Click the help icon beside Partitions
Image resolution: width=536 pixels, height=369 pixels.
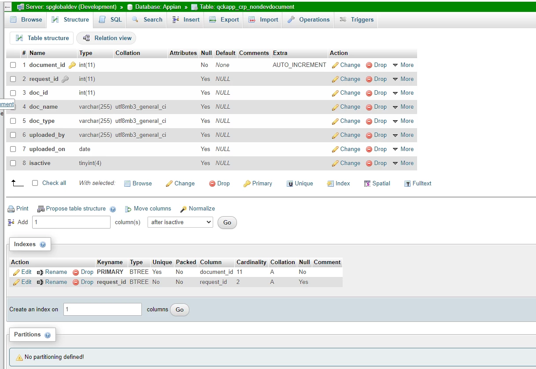(x=48, y=335)
